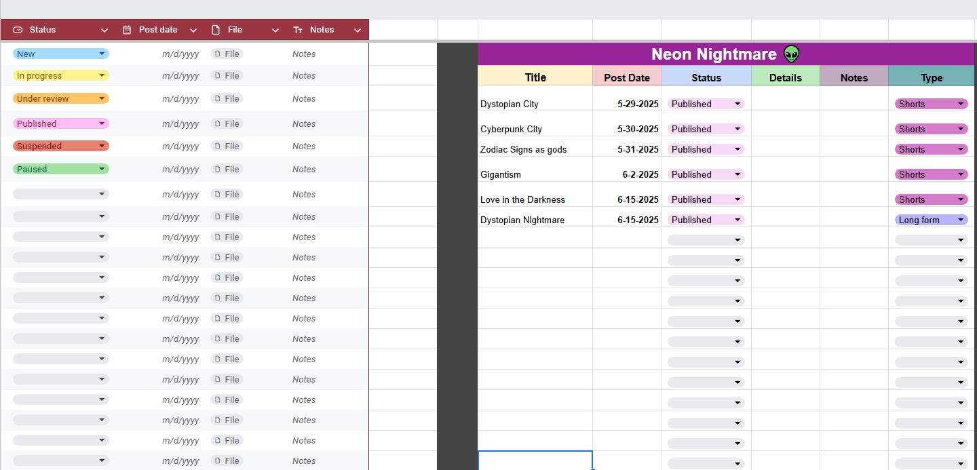Select the teal 'Type' header cell
The height and width of the screenshot is (470, 977).
(x=932, y=77)
